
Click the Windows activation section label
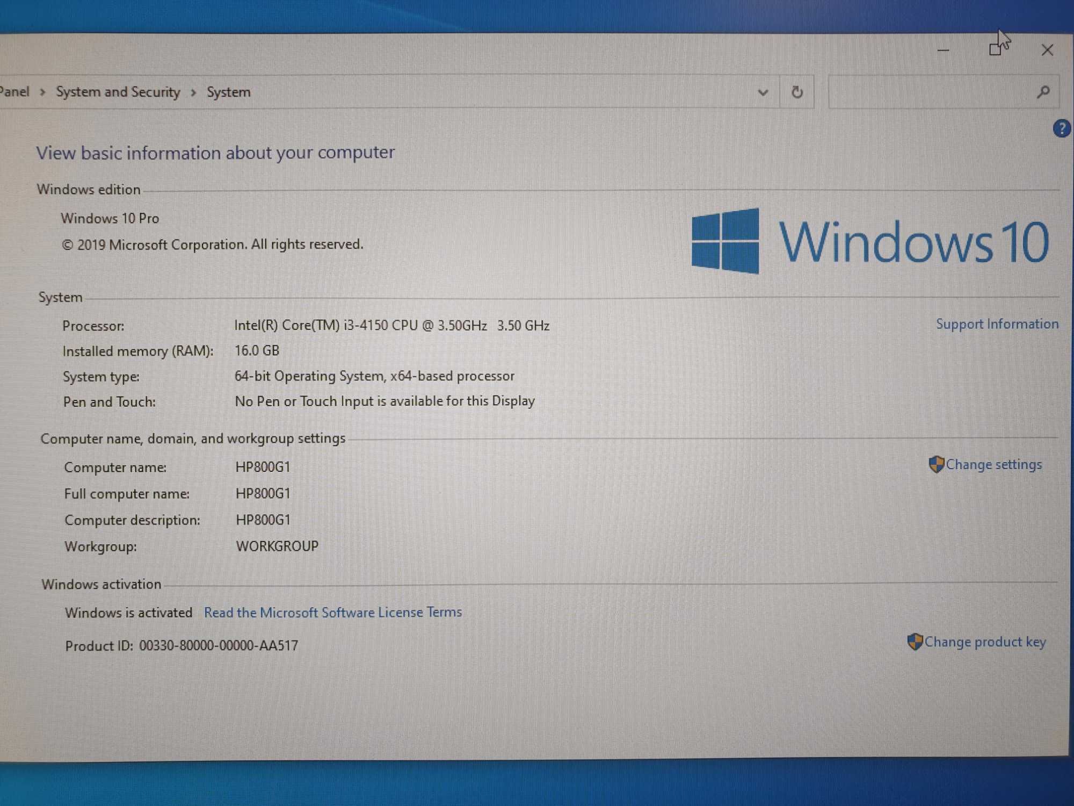point(101,584)
